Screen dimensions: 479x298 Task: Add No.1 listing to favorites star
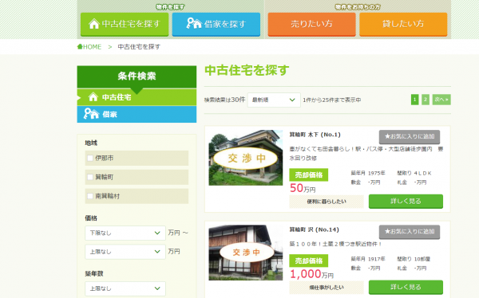coord(410,136)
